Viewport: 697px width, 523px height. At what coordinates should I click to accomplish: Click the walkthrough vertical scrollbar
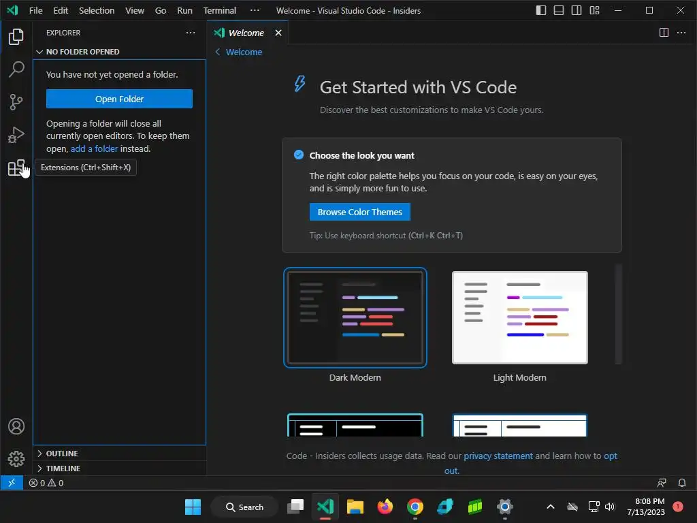(618, 314)
